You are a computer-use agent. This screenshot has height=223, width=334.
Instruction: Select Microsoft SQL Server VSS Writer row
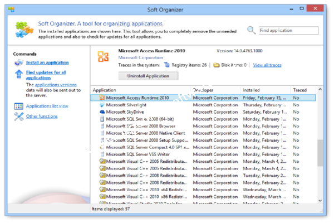click(x=203, y=154)
